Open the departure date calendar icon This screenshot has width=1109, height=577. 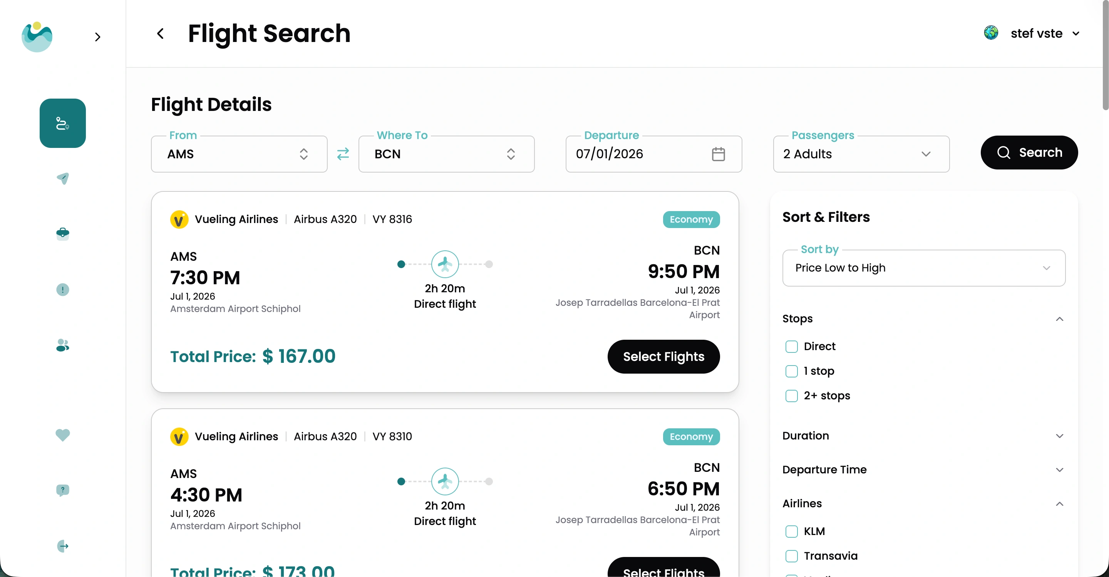pos(718,154)
